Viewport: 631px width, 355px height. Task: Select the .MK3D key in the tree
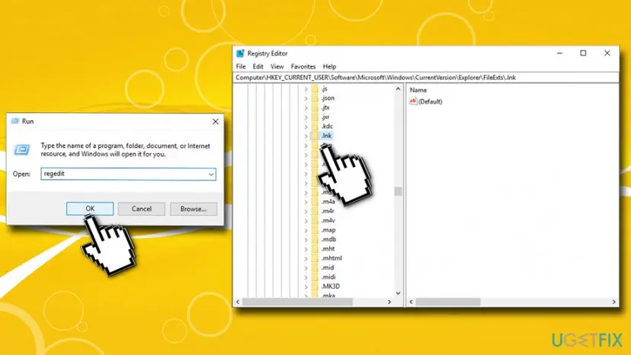tap(331, 286)
